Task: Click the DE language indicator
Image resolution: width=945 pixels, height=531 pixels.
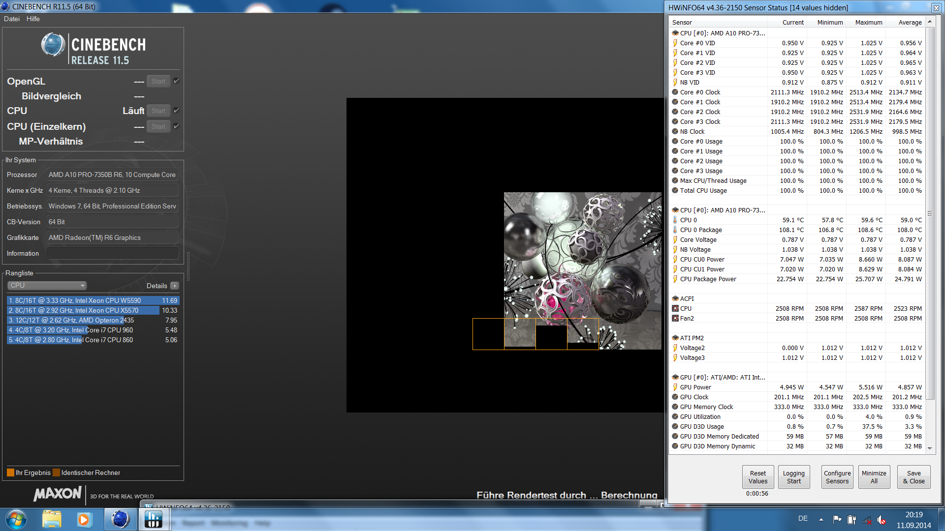Action: coord(803,519)
